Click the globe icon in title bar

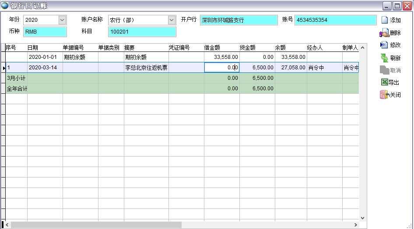[5, 6]
